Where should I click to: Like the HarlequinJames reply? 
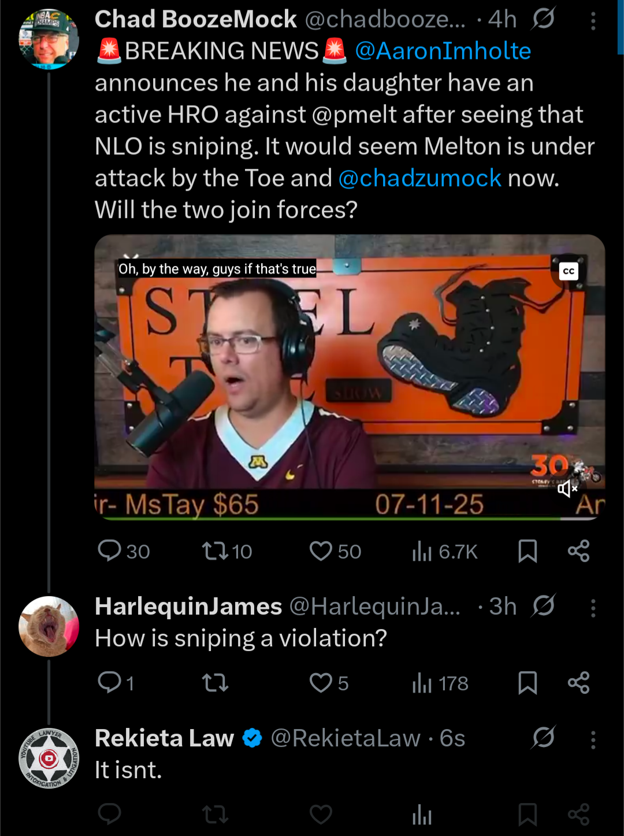(x=329, y=683)
